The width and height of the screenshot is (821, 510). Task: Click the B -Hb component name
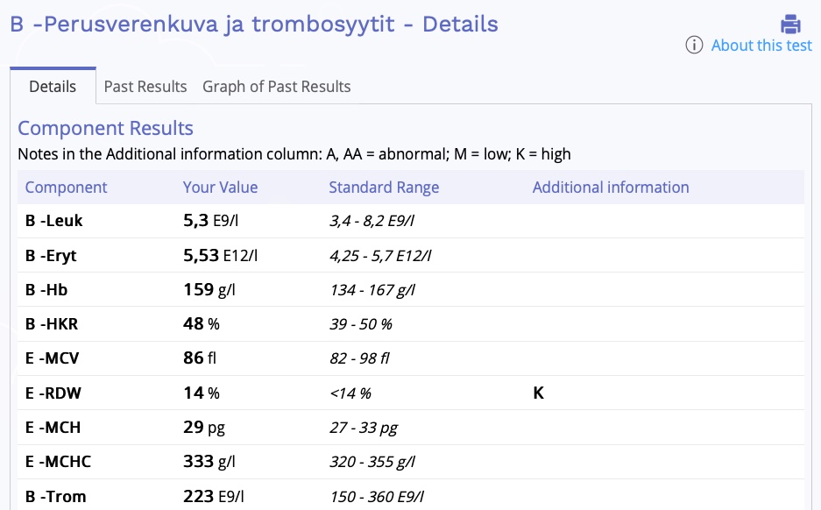tap(46, 290)
